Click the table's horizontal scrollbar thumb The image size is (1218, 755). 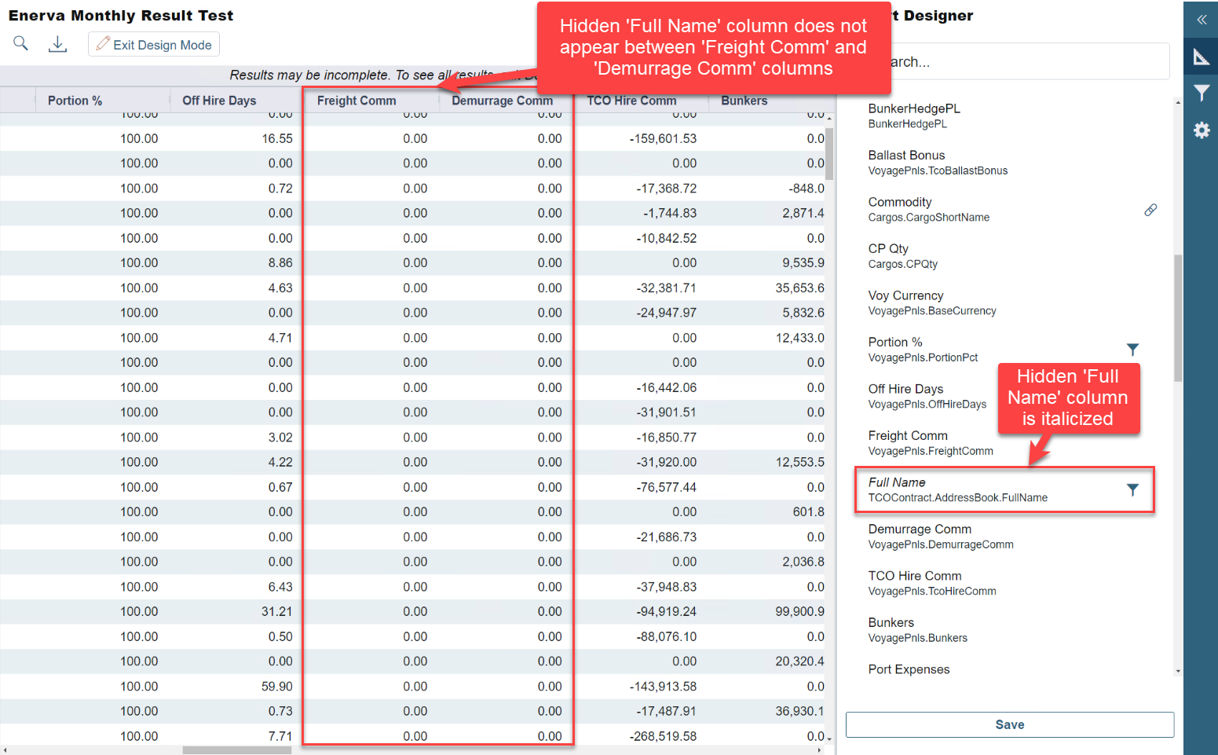(x=236, y=750)
